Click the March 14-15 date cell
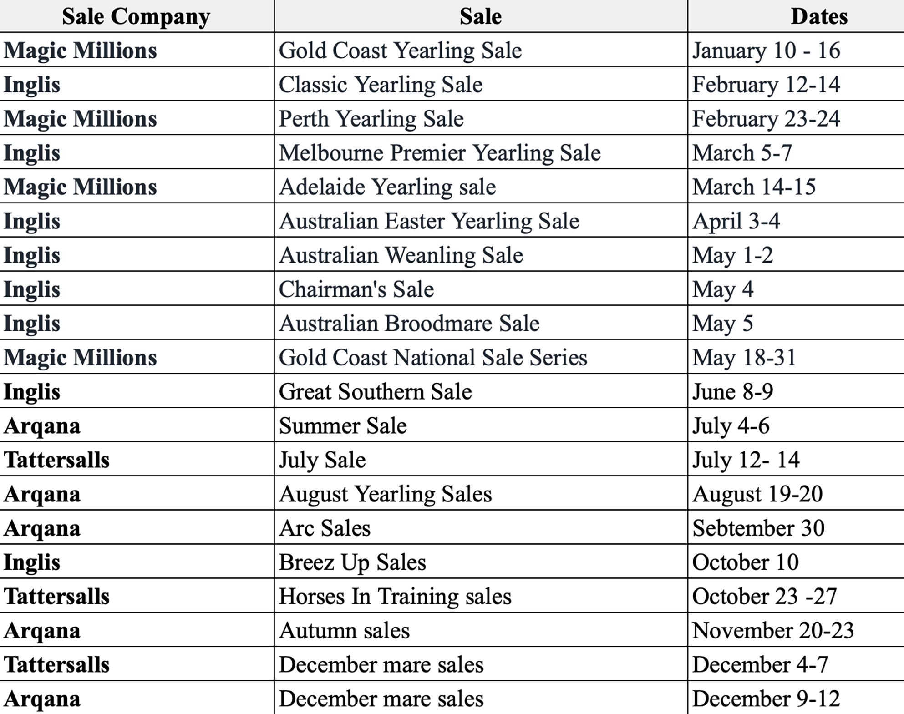 (x=796, y=186)
